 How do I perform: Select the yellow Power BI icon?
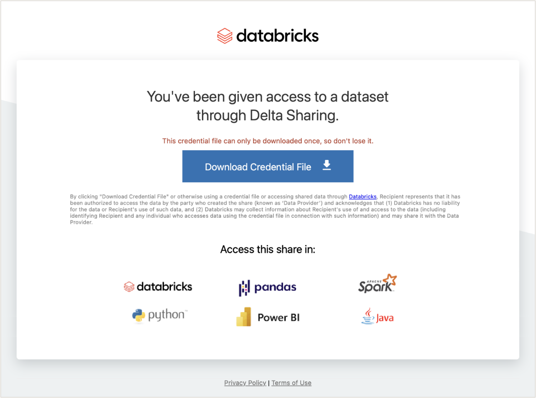[x=244, y=317]
